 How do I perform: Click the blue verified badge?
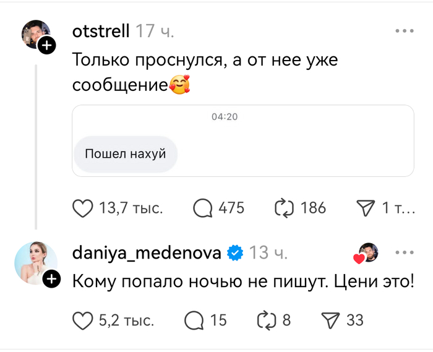235,252
